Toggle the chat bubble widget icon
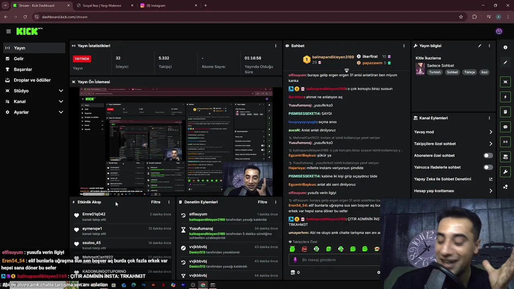This screenshot has width=514, height=289. point(505,127)
